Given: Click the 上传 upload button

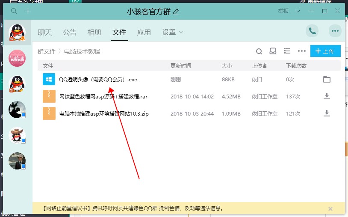Looking at the screenshot, I should (x=325, y=51).
